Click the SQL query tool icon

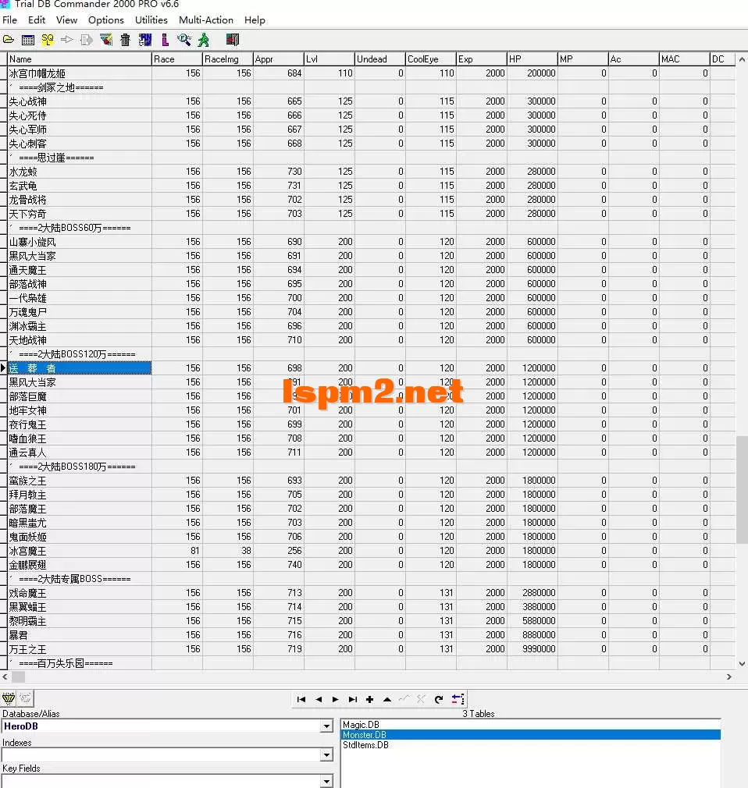click(x=46, y=39)
